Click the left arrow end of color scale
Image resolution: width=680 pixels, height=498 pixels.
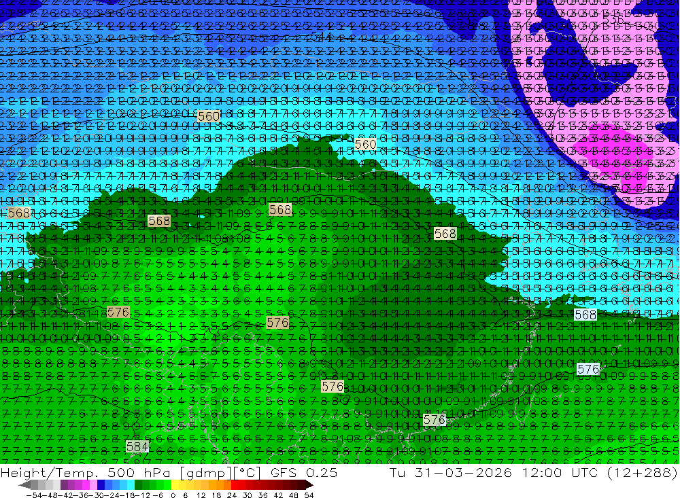tap(24, 485)
